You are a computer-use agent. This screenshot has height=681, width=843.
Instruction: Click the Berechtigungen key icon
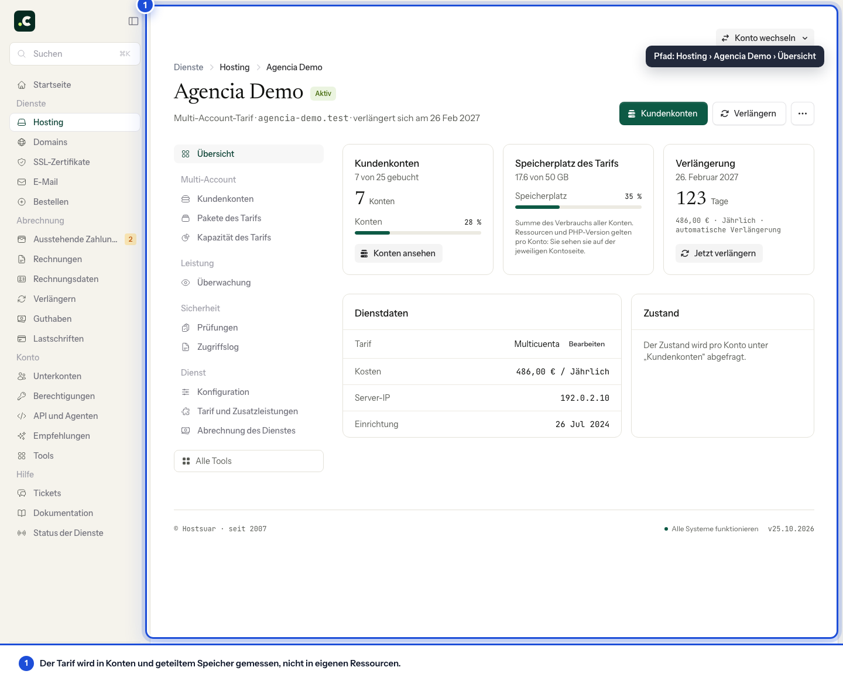pyautogui.click(x=22, y=396)
